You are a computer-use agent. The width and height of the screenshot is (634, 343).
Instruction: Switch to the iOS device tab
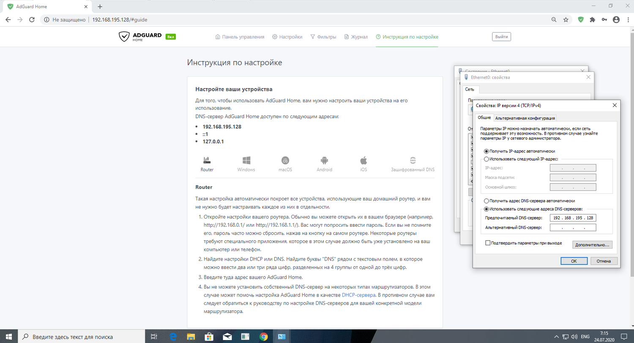click(363, 165)
